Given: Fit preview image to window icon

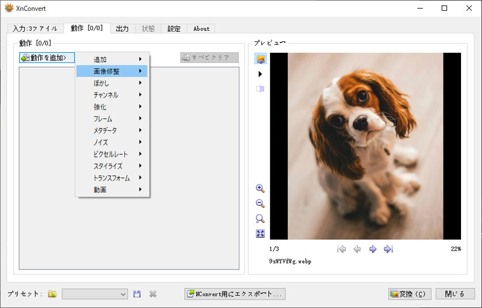Looking at the screenshot, I should tap(260, 234).
